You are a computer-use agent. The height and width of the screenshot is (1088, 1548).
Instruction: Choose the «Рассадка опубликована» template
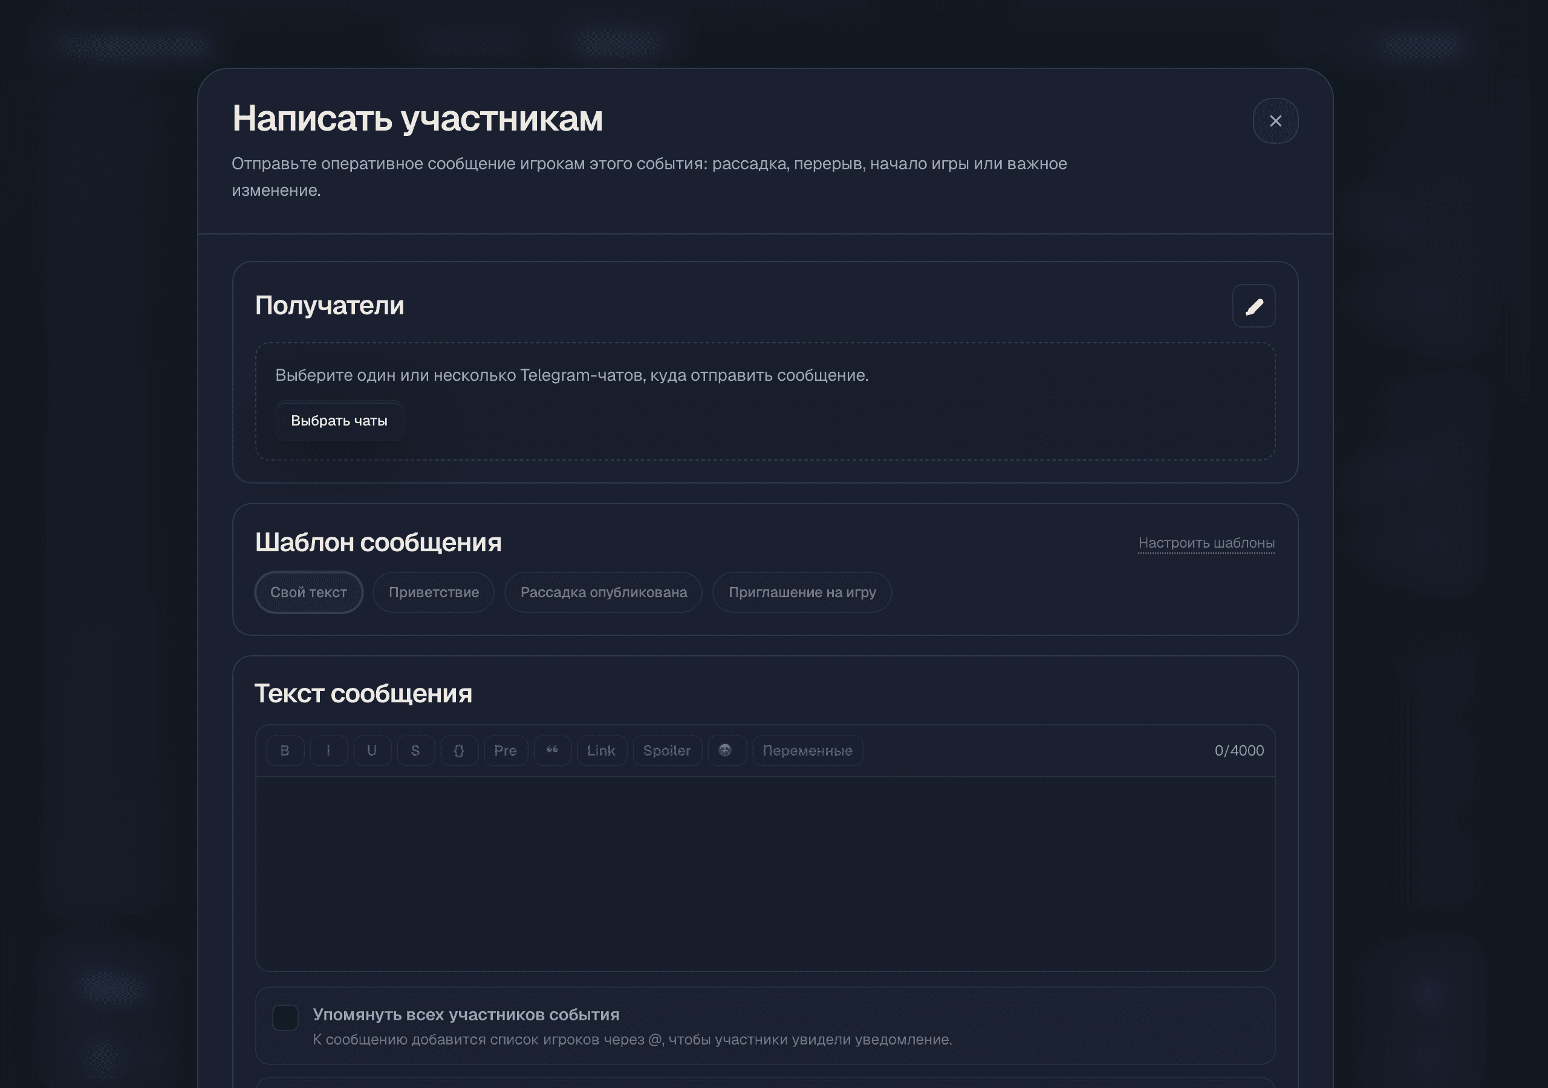pos(603,592)
